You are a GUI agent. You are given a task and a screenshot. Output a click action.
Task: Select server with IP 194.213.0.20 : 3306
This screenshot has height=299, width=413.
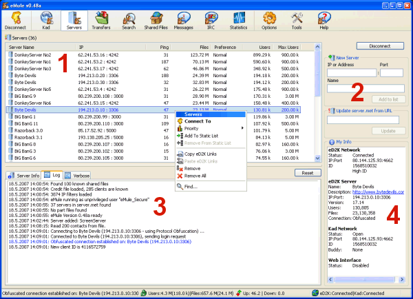coord(153,75)
